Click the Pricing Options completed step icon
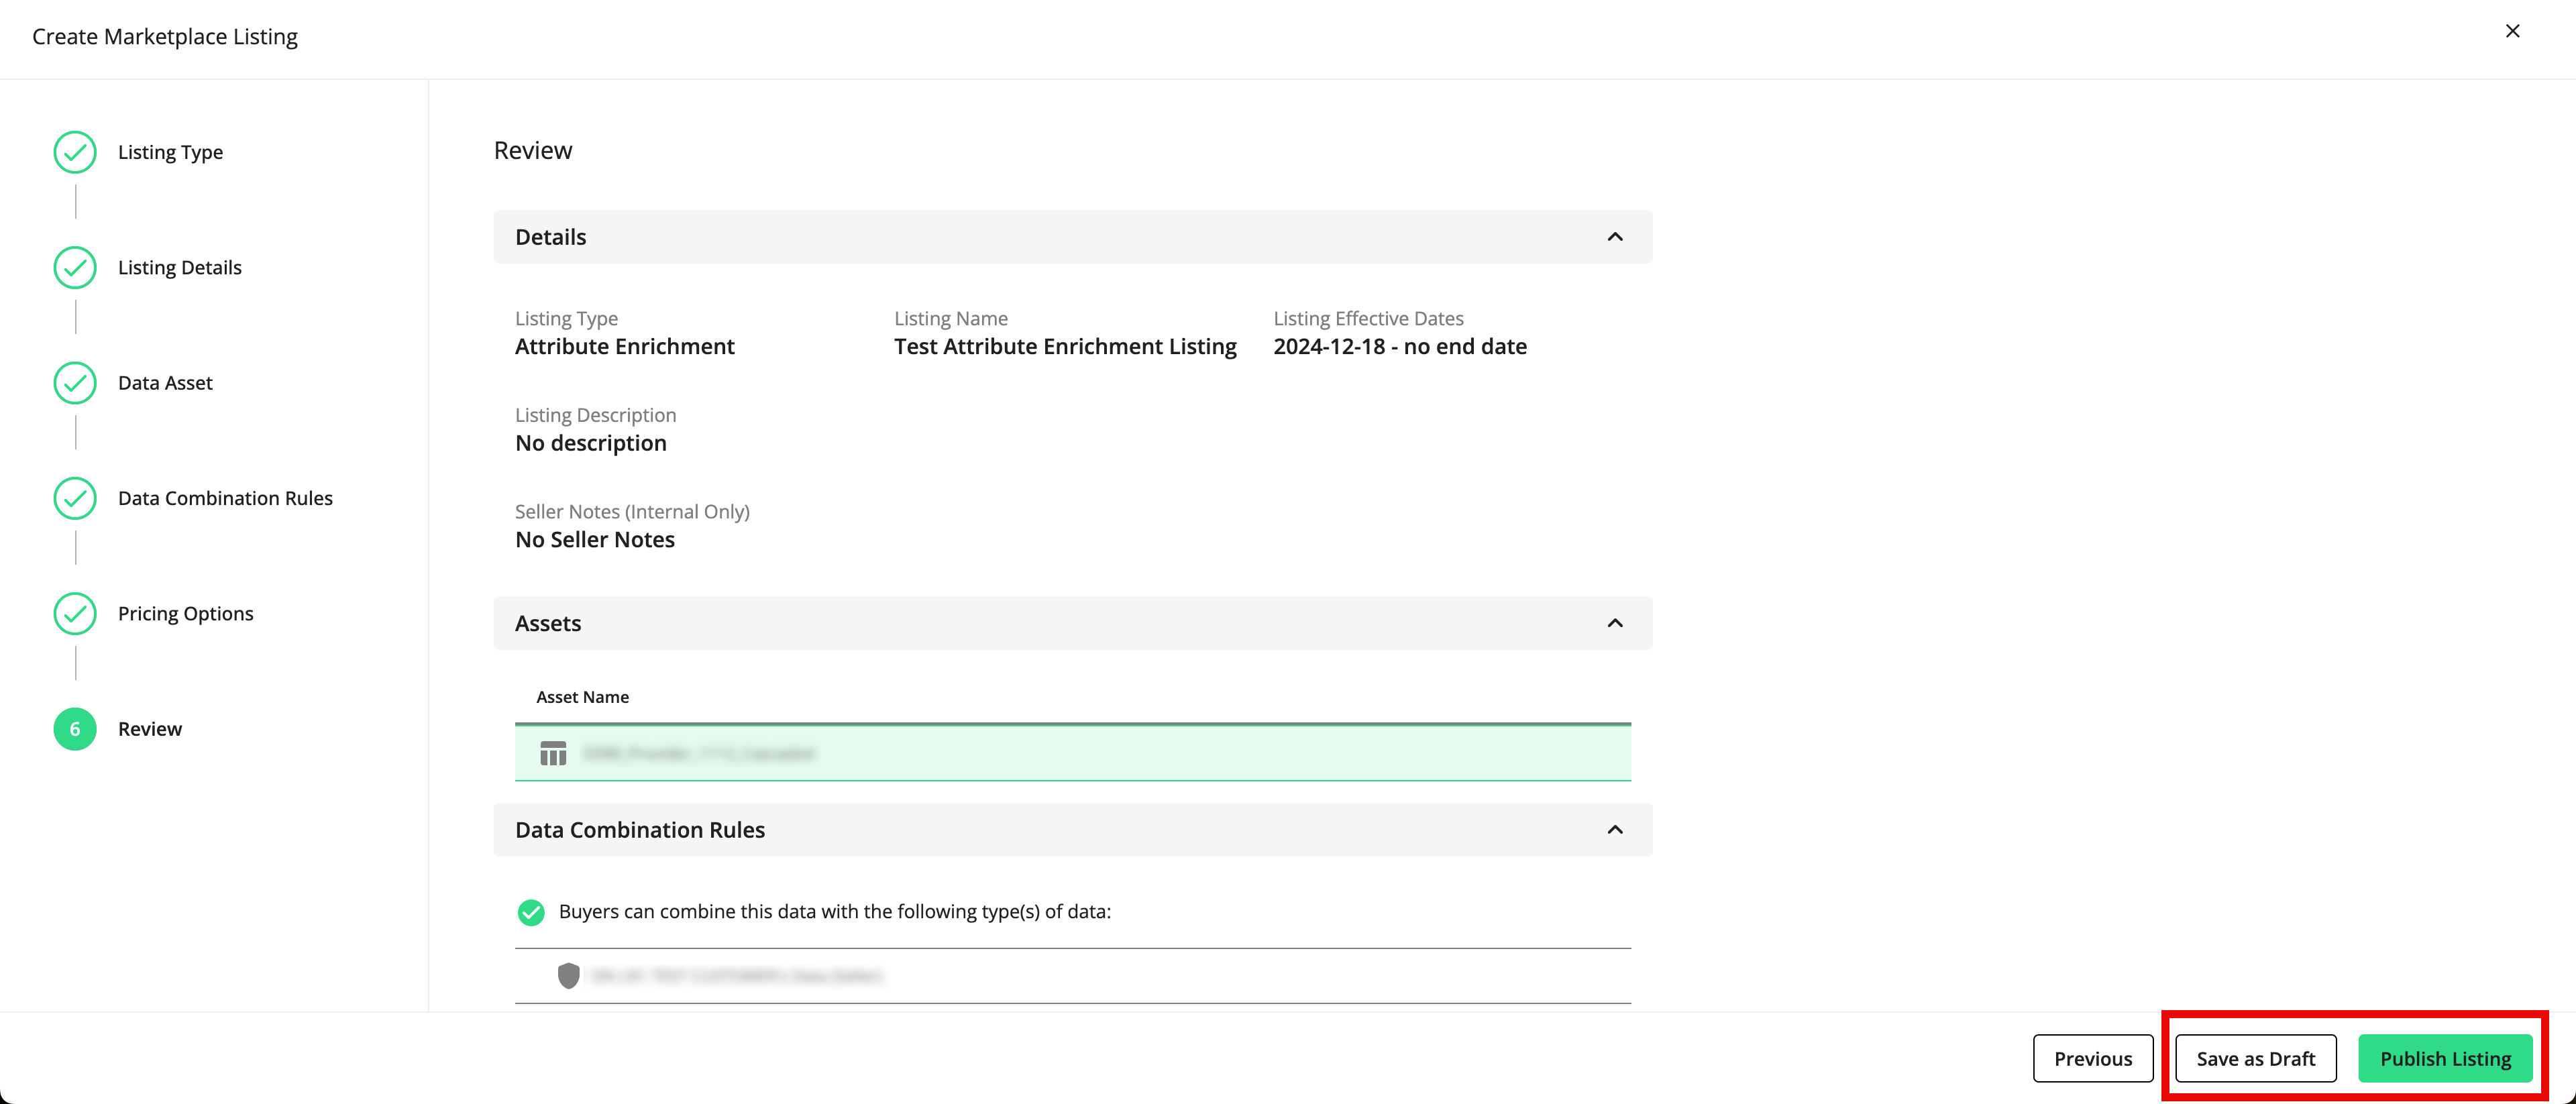Image resolution: width=2576 pixels, height=1104 pixels. (74, 613)
